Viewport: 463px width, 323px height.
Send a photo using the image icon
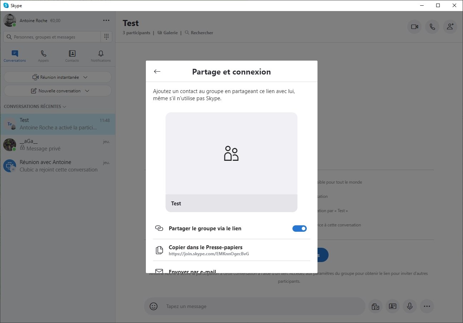[x=375, y=306]
